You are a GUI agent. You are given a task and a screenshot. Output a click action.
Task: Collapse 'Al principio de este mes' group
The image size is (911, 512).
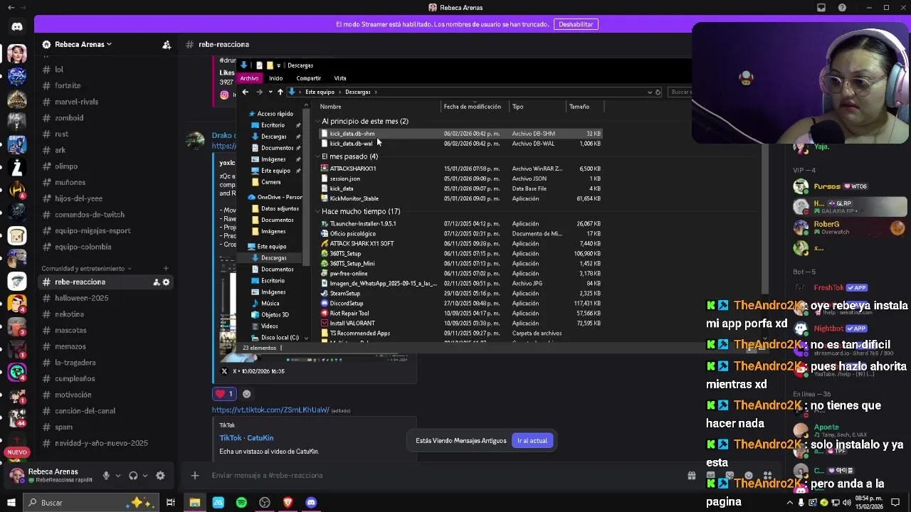pos(317,122)
